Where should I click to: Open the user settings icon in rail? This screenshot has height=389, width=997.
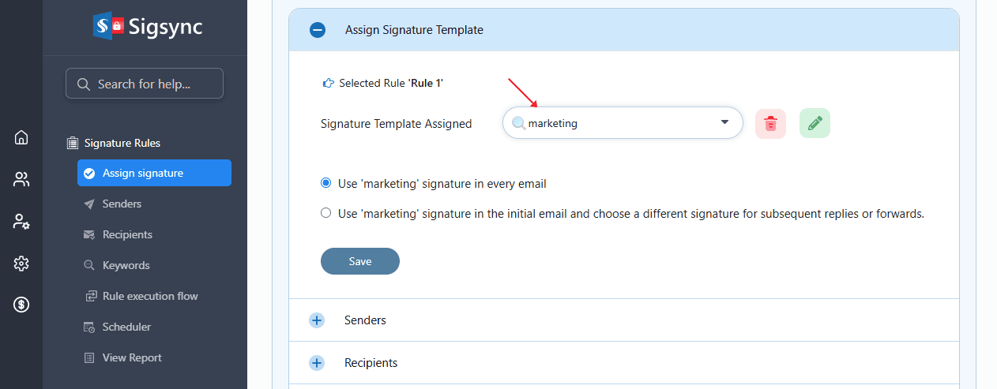click(x=21, y=222)
